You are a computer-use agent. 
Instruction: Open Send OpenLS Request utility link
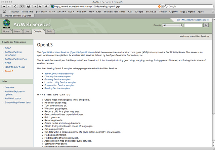pos(59,74)
